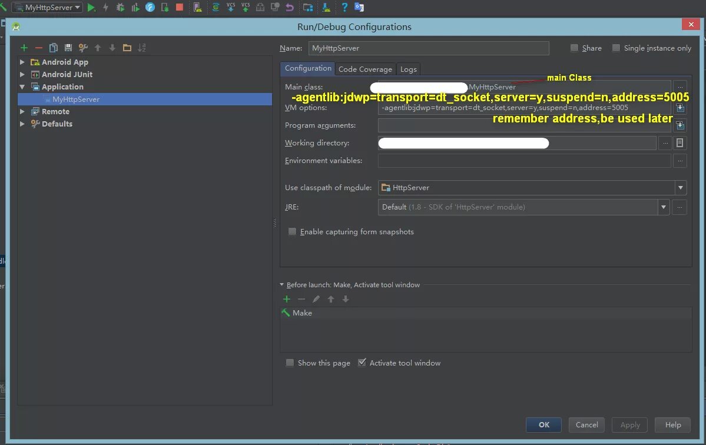Add a new run configuration with the plus icon
Screen dimensions: 706x445
(x=24, y=48)
